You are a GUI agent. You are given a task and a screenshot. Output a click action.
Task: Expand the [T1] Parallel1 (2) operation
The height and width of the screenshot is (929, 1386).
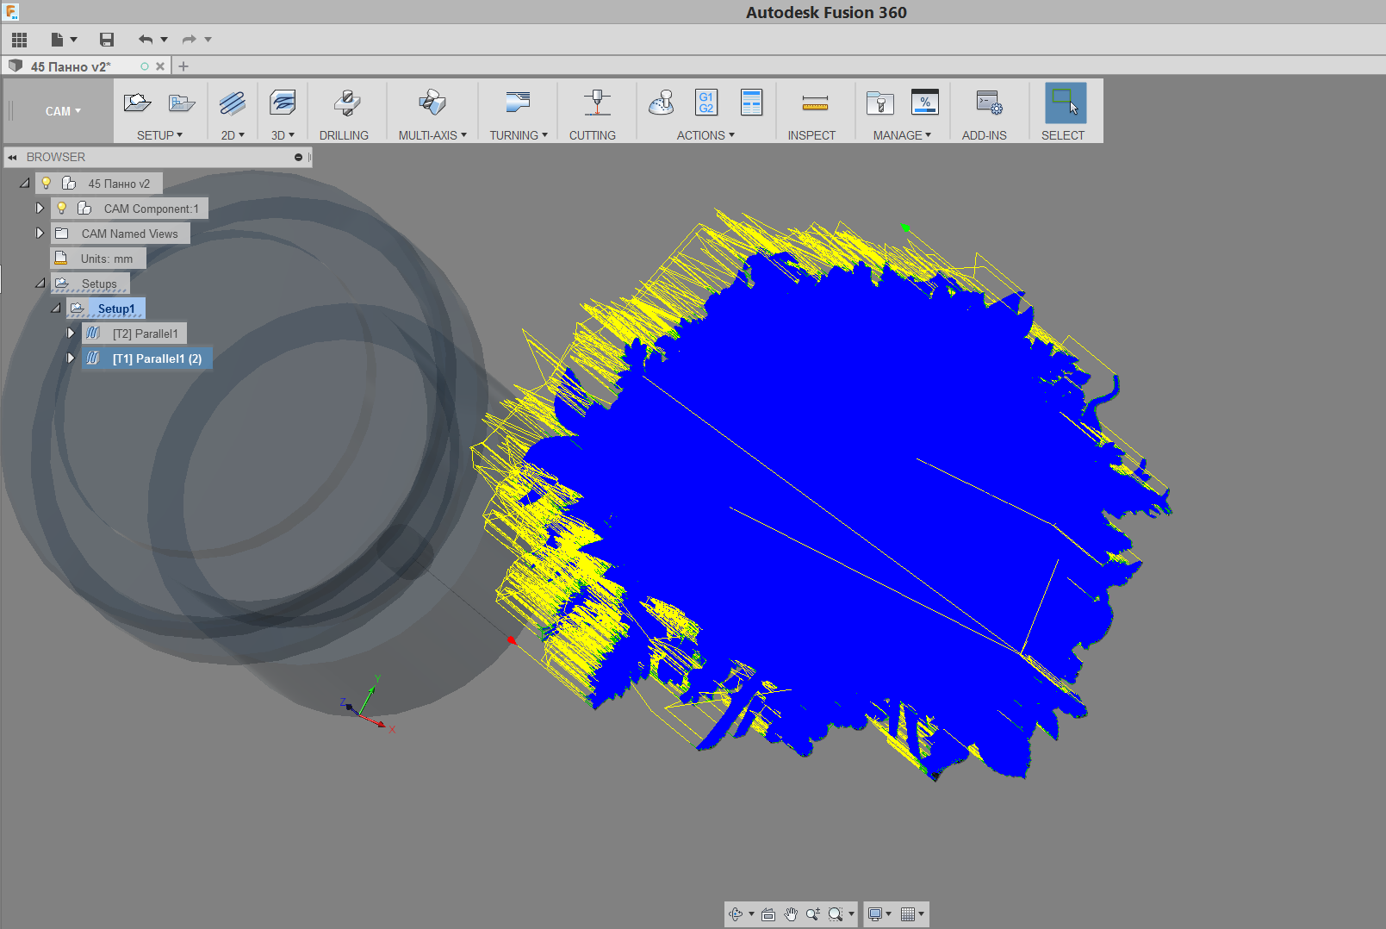71,359
